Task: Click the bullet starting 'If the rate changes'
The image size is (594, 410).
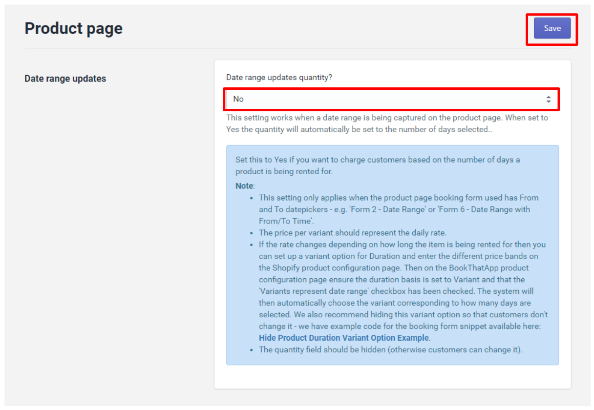Action: click(x=402, y=245)
